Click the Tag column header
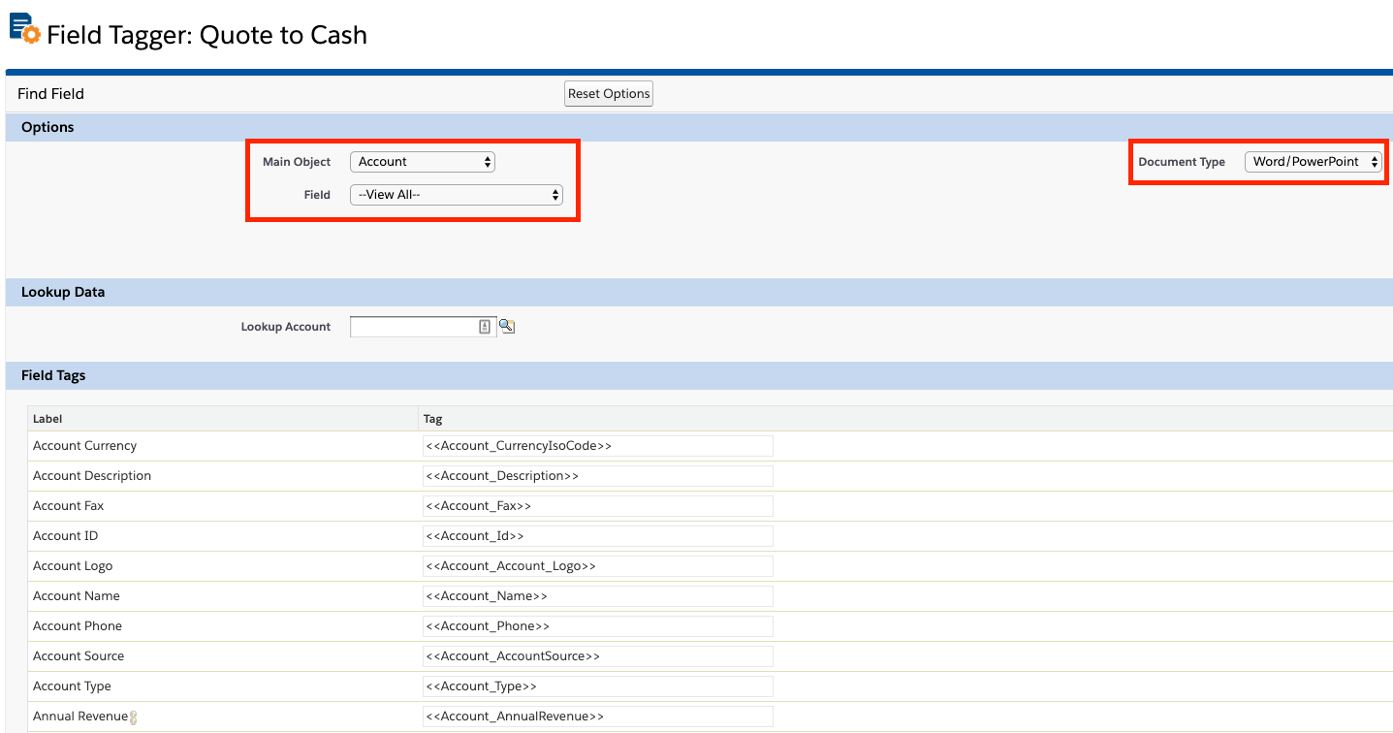1393x733 pixels. 433,419
